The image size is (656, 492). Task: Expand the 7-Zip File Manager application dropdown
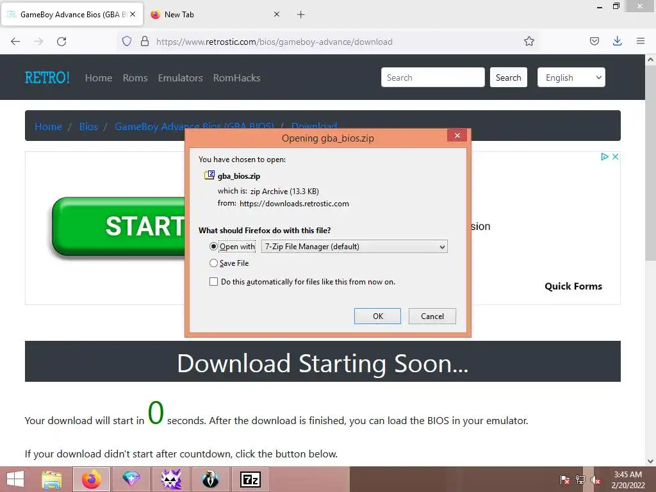[354, 247]
